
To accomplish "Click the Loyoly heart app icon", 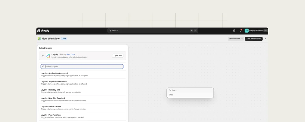I will [x=48, y=56].
